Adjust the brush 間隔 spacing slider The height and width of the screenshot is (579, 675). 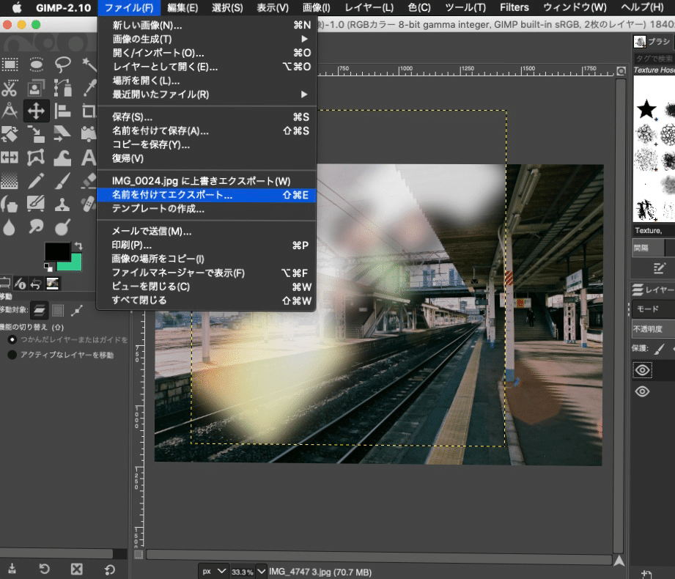pos(654,248)
